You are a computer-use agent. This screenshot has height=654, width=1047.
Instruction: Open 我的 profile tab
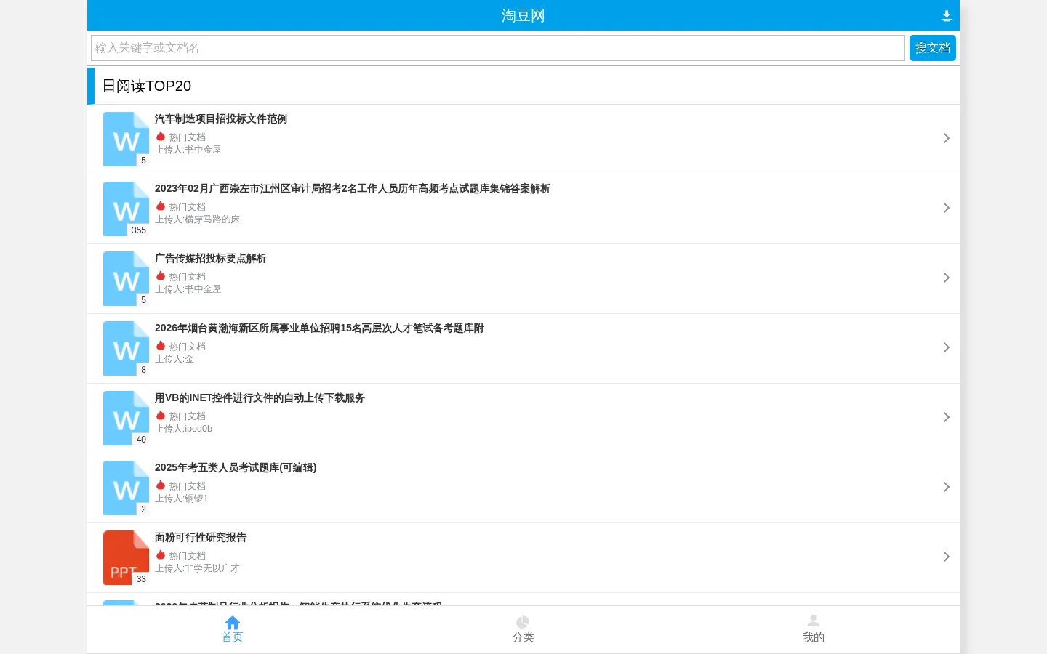point(814,629)
